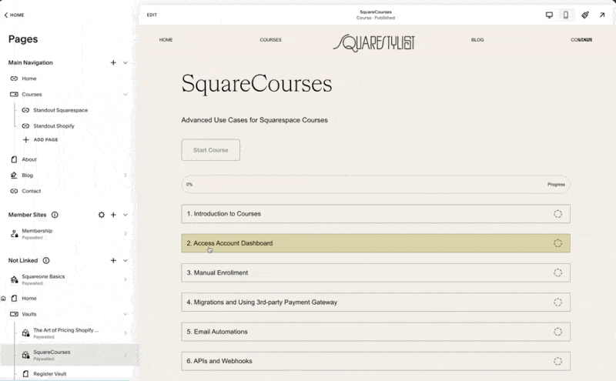The image size is (616, 381).
Task: Click BLOG in the site preview navigation
Action: tap(477, 40)
